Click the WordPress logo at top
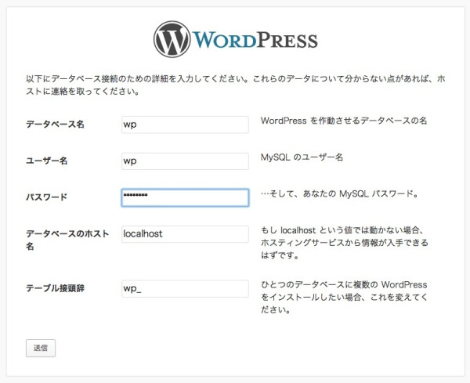 pyautogui.click(x=236, y=39)
